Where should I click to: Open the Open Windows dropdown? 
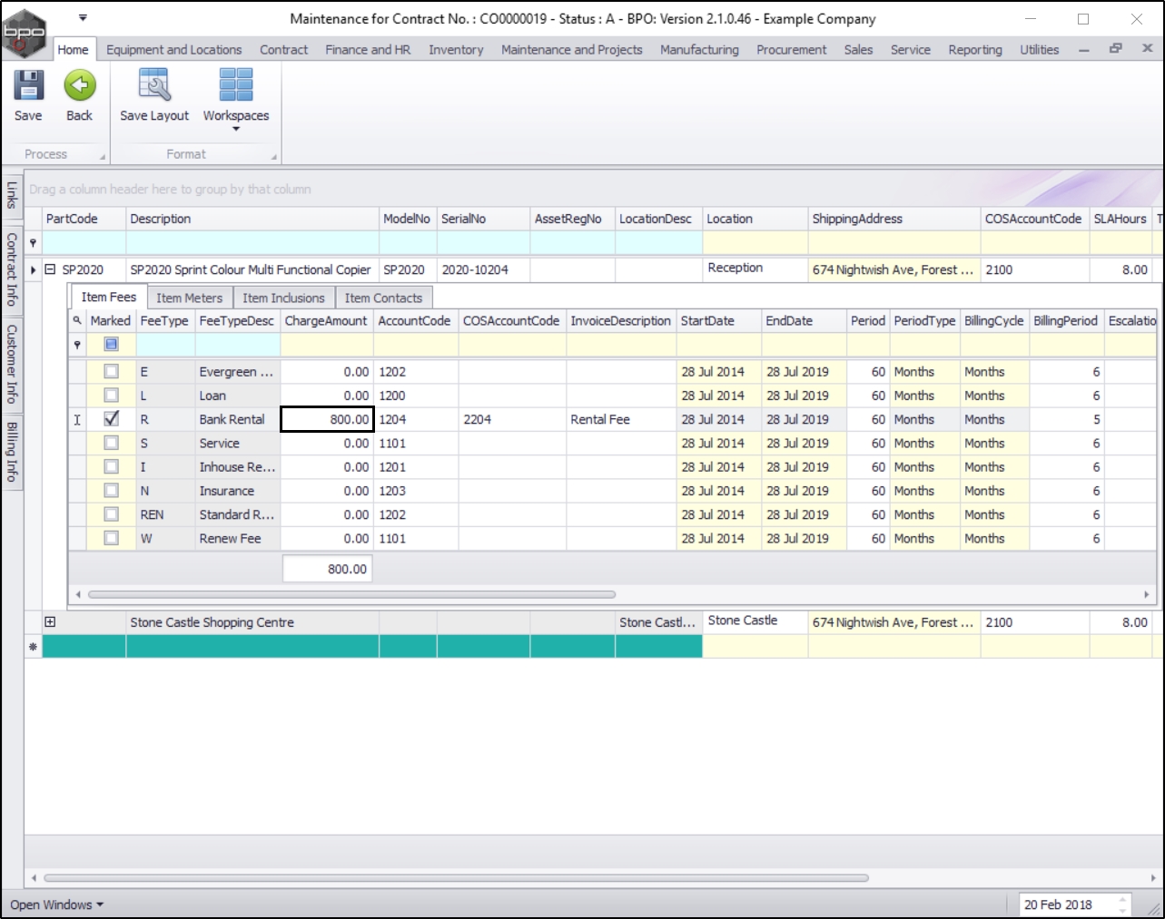(x=56, y=904)
